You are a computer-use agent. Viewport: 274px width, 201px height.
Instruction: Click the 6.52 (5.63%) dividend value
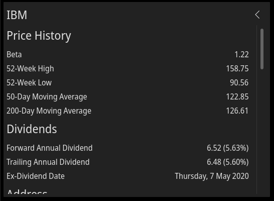click(x=228, y=148)
